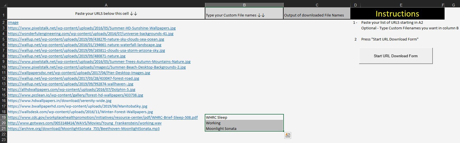This screenshot has width=460, height=143.
Task: Open the Summer-Trees-Autumn-Mountains-Nature.jpg link
Action: [99, 61]
